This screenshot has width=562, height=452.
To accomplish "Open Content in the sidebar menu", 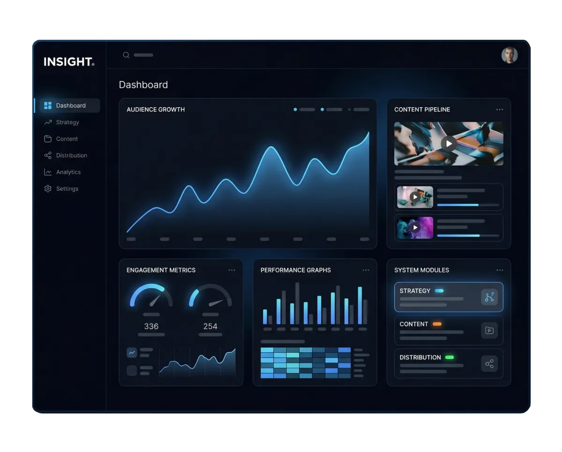I will tap(67, 139).
